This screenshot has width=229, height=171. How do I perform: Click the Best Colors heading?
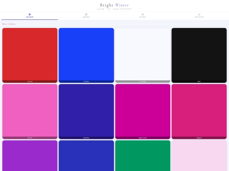[x=9, y=24]
